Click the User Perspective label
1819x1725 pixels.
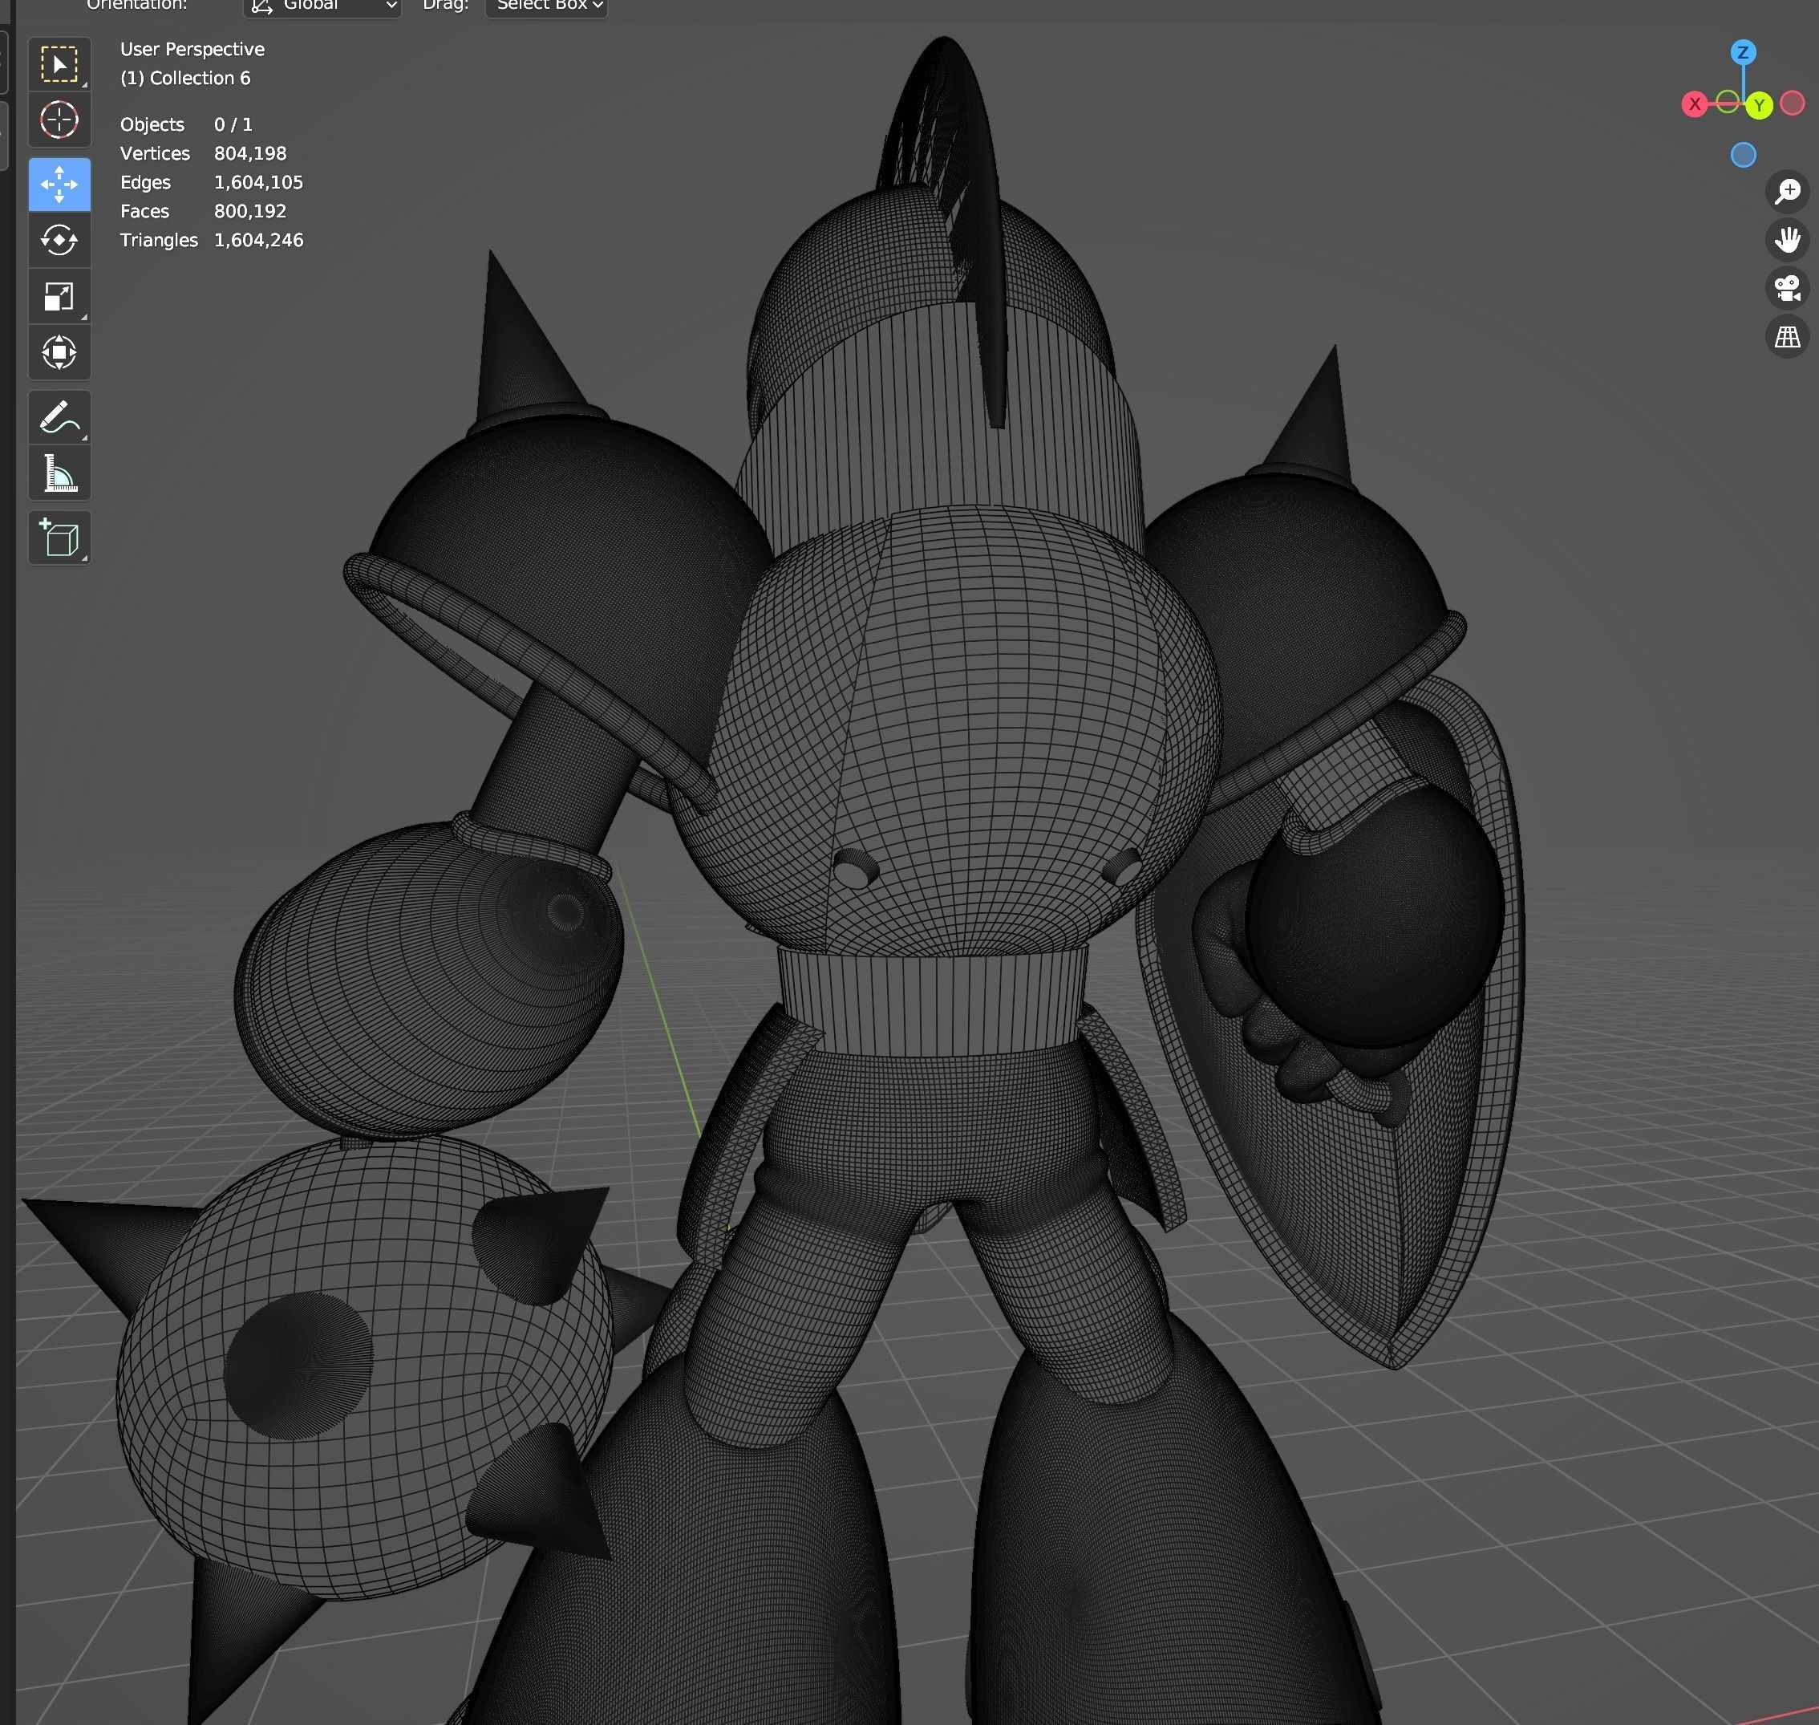(192, 50)
